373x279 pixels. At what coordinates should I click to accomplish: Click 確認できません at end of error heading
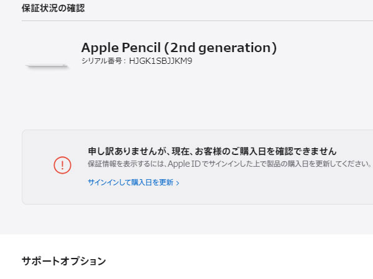[306, 151]
